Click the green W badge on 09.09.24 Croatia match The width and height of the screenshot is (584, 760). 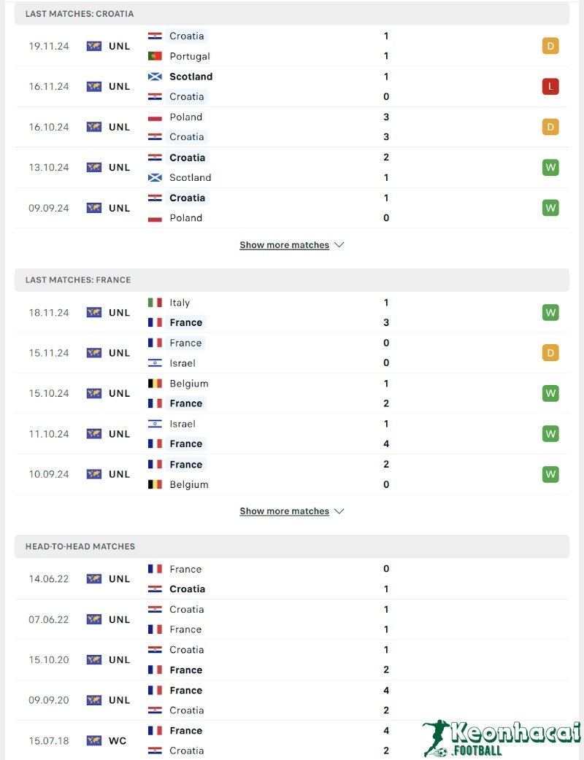pos(550,207)
